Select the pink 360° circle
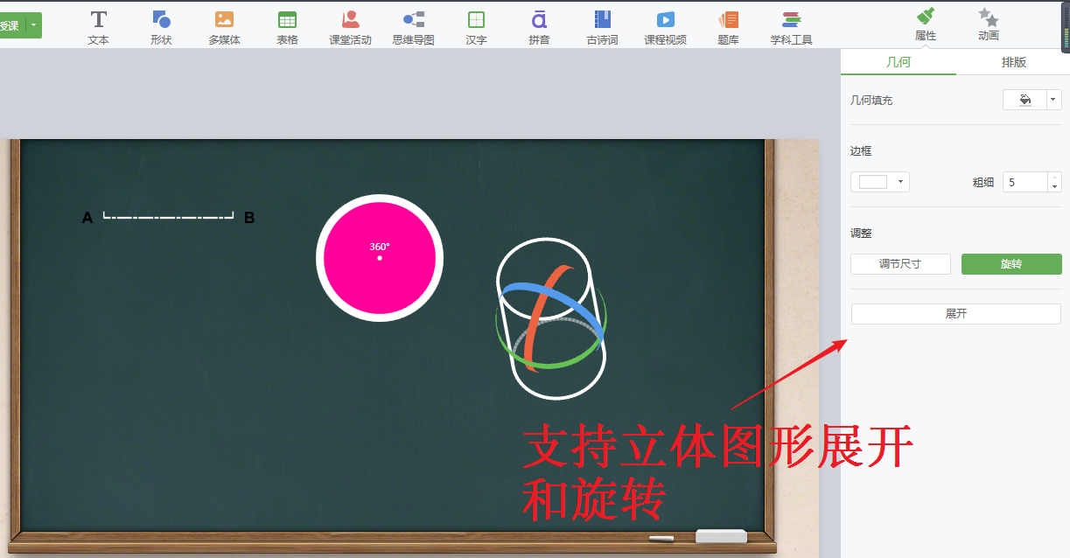Screen dimensions: 1070x558 tap(380, 258)
